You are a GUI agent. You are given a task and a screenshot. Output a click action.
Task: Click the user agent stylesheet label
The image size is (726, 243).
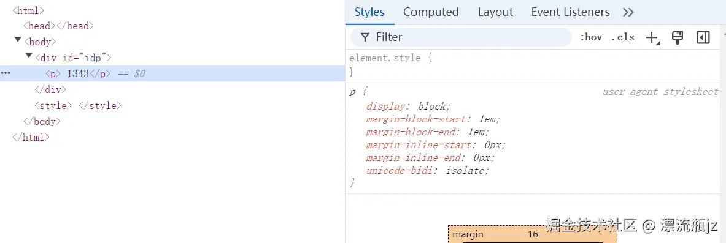tap(660, 91)
